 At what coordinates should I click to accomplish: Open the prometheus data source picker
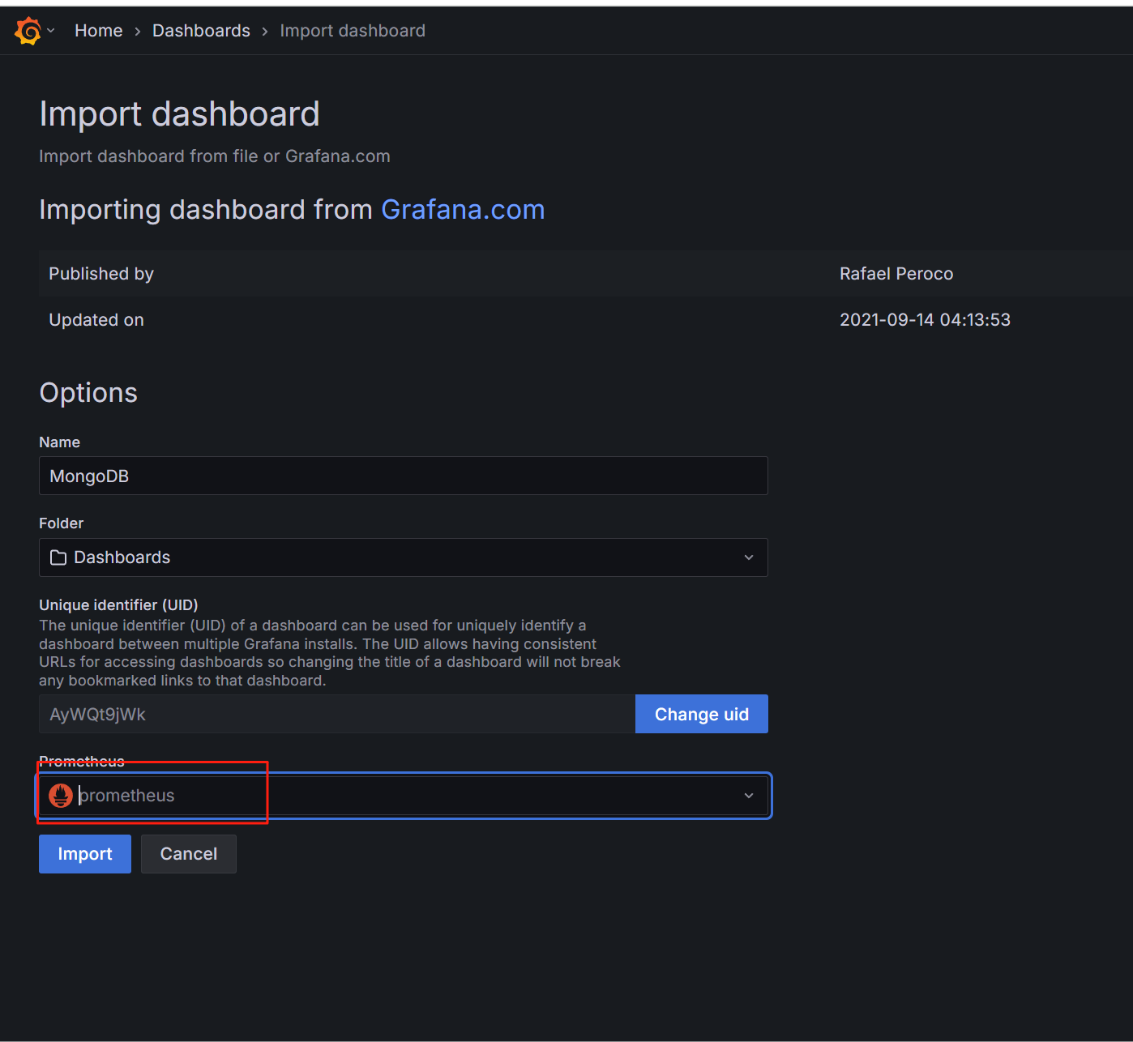pyautogui.click(x=404, y=796)
